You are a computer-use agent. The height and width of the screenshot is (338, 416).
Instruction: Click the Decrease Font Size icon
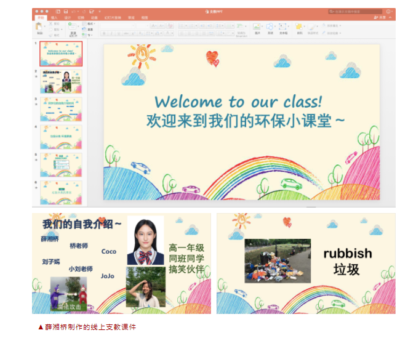click(x=162, y=26)
